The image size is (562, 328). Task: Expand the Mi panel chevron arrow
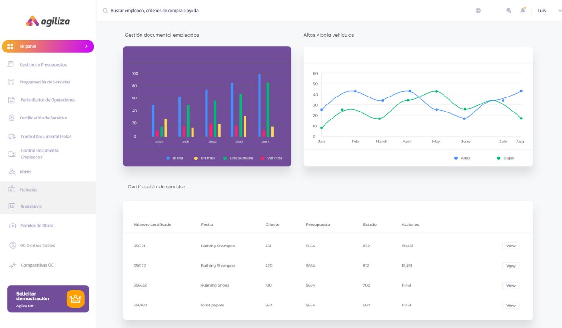(86, 46)
